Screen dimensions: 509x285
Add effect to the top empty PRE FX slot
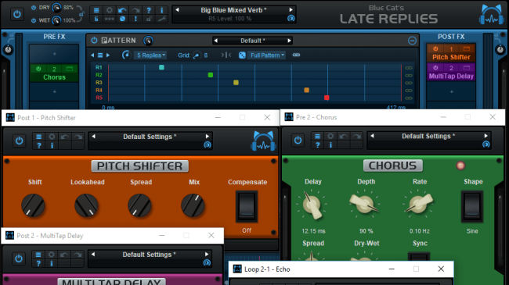(54, 54)
